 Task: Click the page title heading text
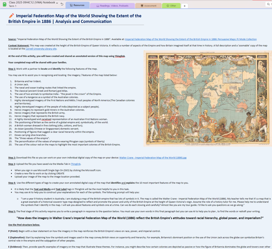pos(77,19)
